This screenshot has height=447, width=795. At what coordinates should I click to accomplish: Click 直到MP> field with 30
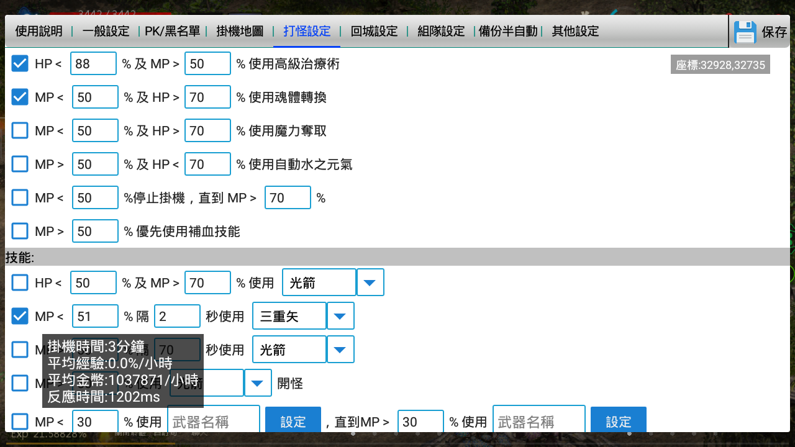point(420,422)
